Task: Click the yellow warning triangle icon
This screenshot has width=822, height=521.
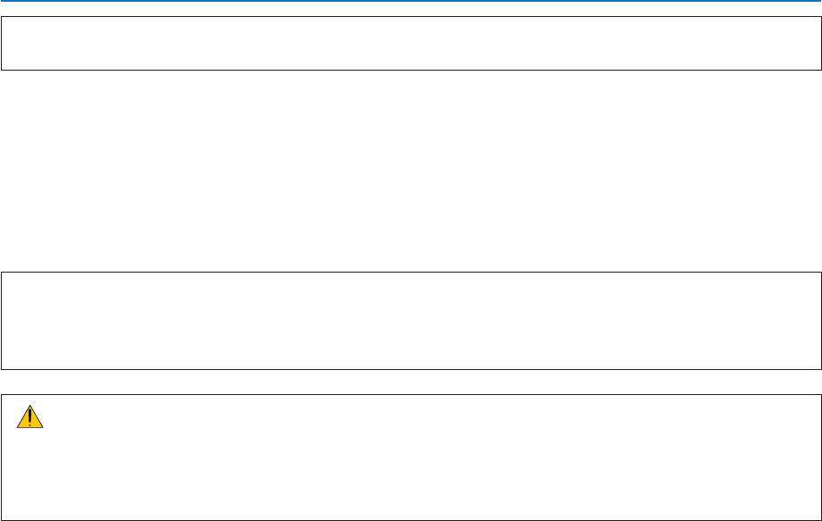Action: tap(30, 417)
